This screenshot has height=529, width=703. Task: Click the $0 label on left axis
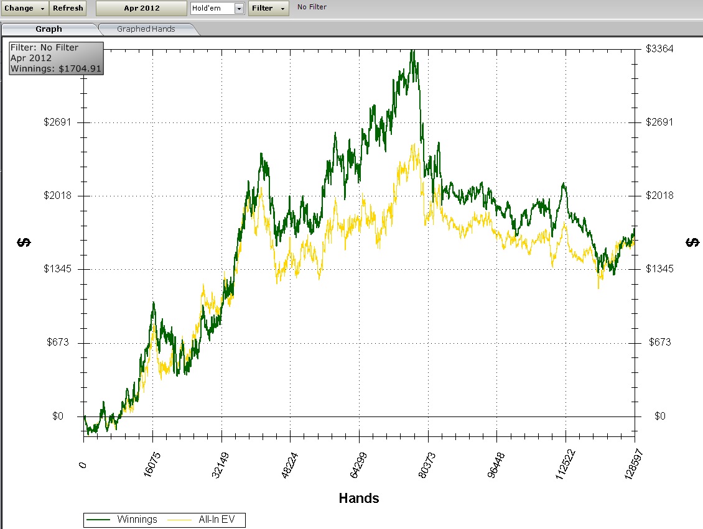coord(58,416)
